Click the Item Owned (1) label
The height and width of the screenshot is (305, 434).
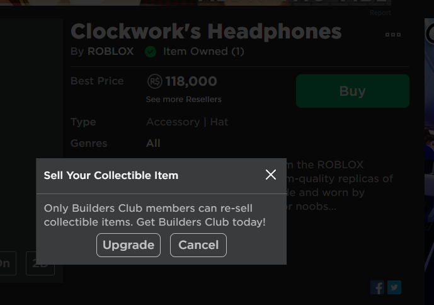pos(203,52)
